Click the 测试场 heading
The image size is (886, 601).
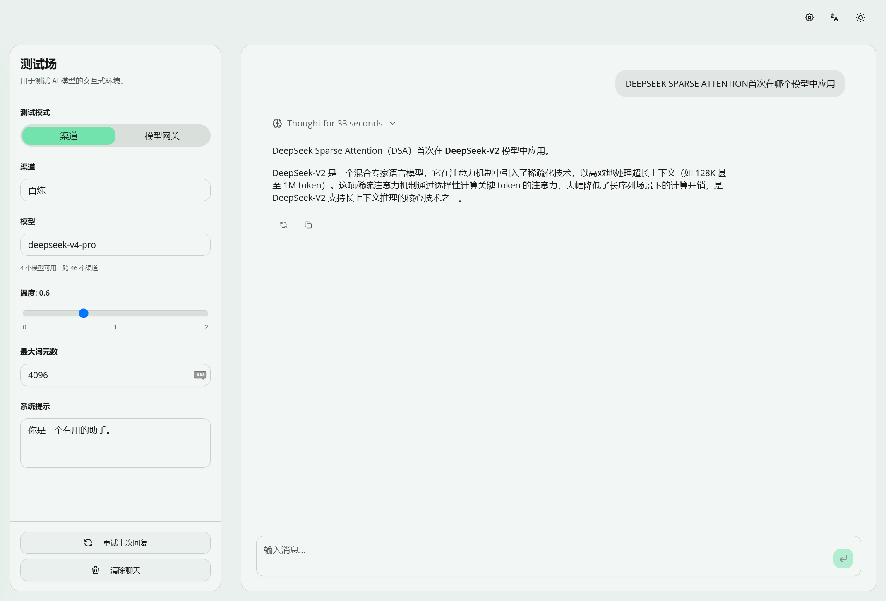38,64
